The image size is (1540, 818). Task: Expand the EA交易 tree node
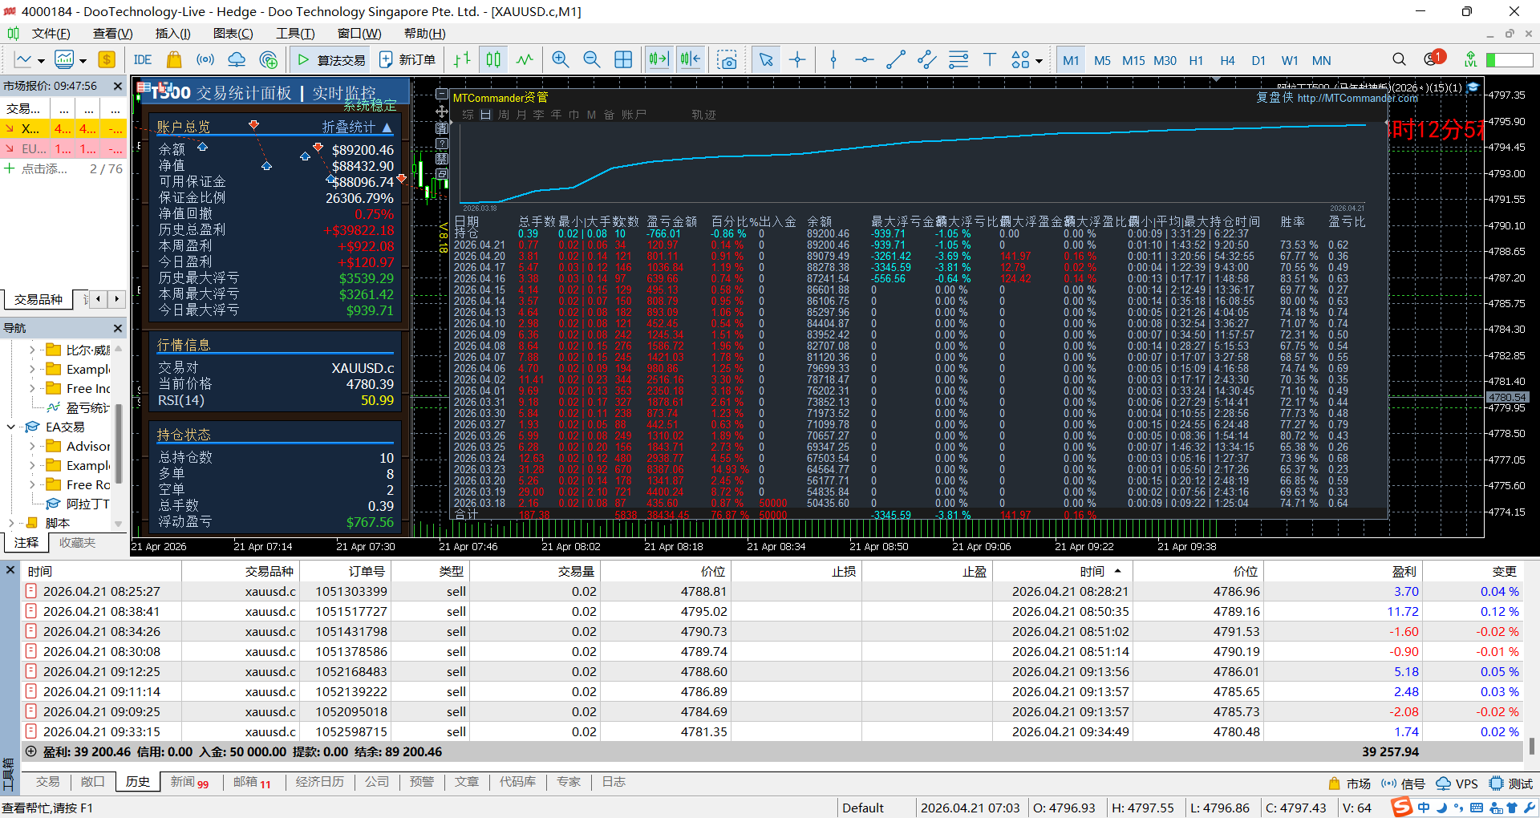click(11, 427)
